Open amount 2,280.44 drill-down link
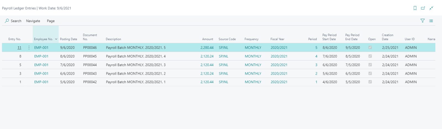 coord(207,48)
